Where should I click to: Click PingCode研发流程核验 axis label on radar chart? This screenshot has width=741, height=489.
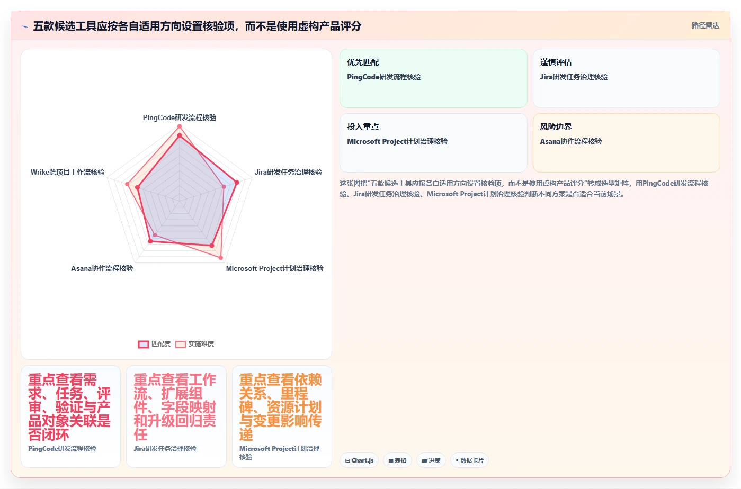180,117
